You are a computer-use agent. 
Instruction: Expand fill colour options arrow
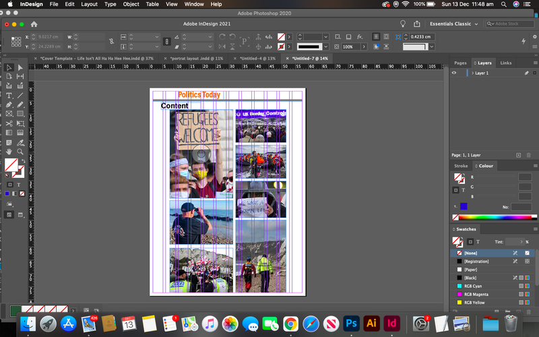tap(290, 37)
